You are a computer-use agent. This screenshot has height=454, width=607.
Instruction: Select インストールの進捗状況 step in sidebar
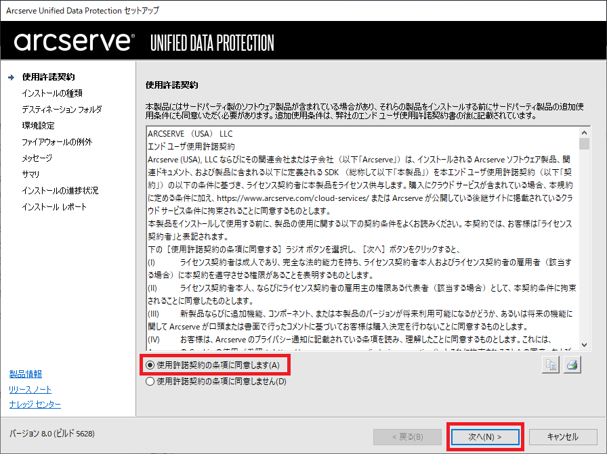tap(60, 191)
